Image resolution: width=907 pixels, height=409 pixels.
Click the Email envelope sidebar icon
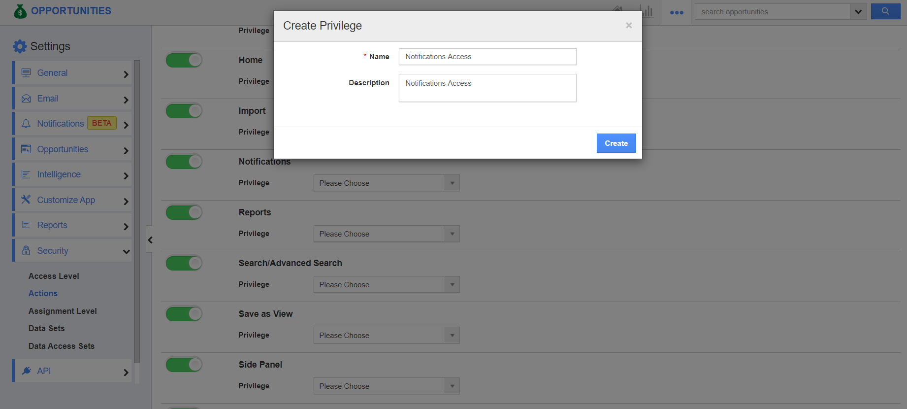26,99
